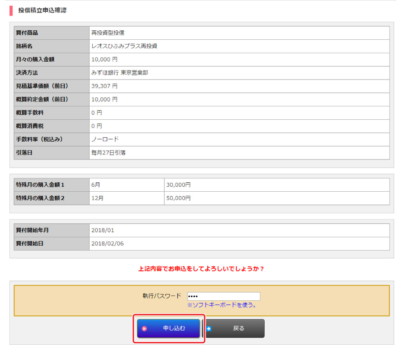
Task: Focus the 執行パスワード input field
Action: [223, 296]
